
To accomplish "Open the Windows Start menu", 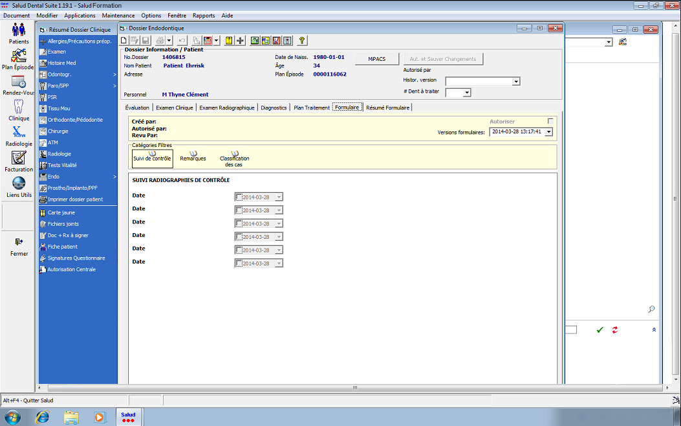I will point(12,418).
